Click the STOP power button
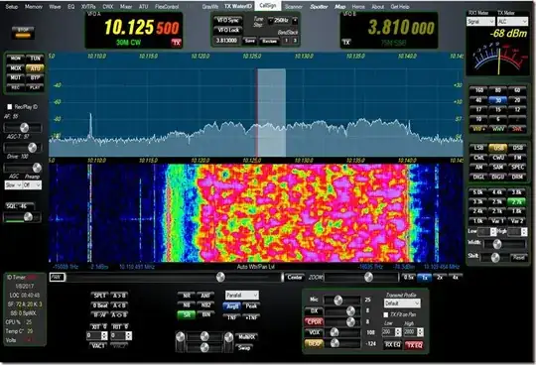This screenshot has width=536, height=365. pos(23,33)
